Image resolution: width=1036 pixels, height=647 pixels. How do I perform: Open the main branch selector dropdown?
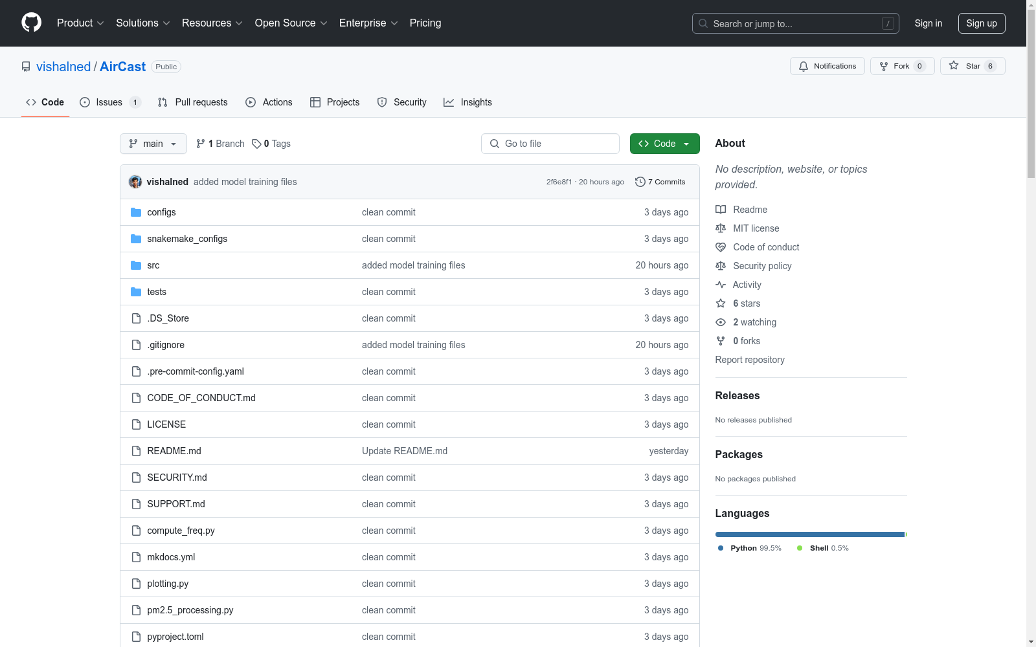[153, 144]
